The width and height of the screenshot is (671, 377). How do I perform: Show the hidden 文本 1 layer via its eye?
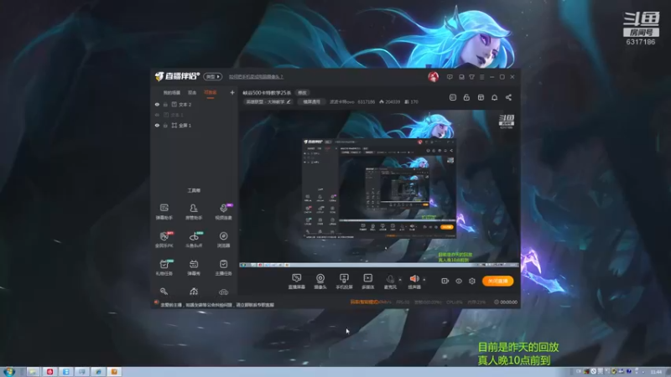coord(157,115)
